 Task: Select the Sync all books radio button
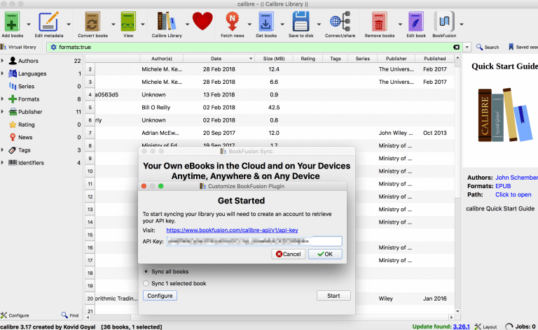146,271
